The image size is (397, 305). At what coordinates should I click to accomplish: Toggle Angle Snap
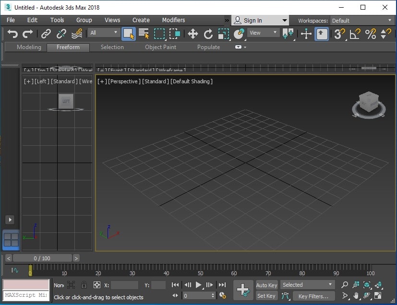[355, 34]
